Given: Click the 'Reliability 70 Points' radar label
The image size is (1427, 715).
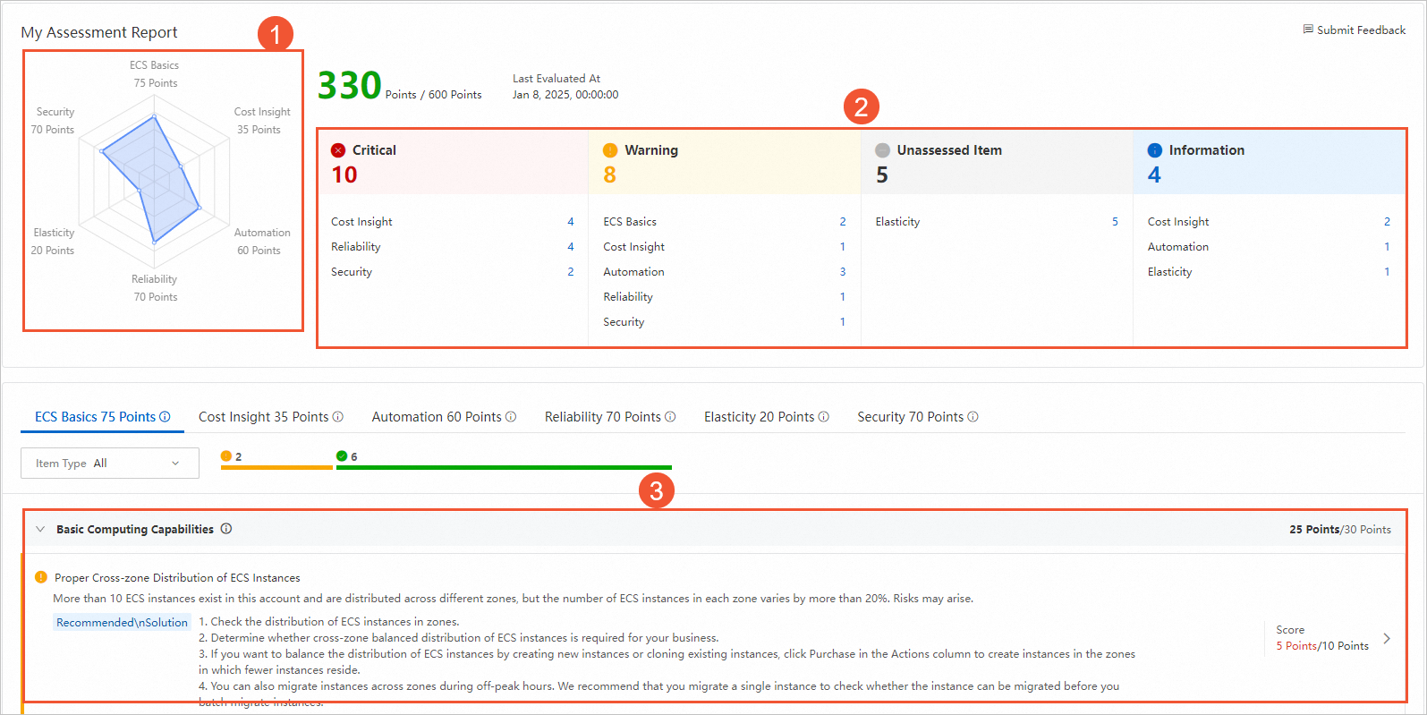Looking at the screenshot, I should (x=155, y=288).
